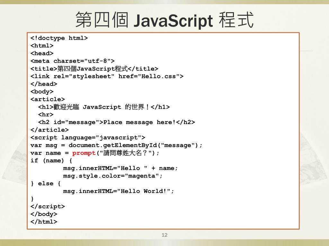This screenshot has width=329, height=246.
Task: Click the opening <head> tag line
Action: pyautogui.click(x=42, y=53)
